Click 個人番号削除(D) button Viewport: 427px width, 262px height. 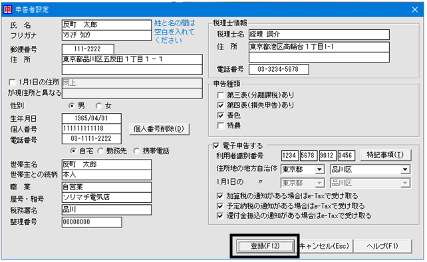pyautogui.click(x=159, y=129)
